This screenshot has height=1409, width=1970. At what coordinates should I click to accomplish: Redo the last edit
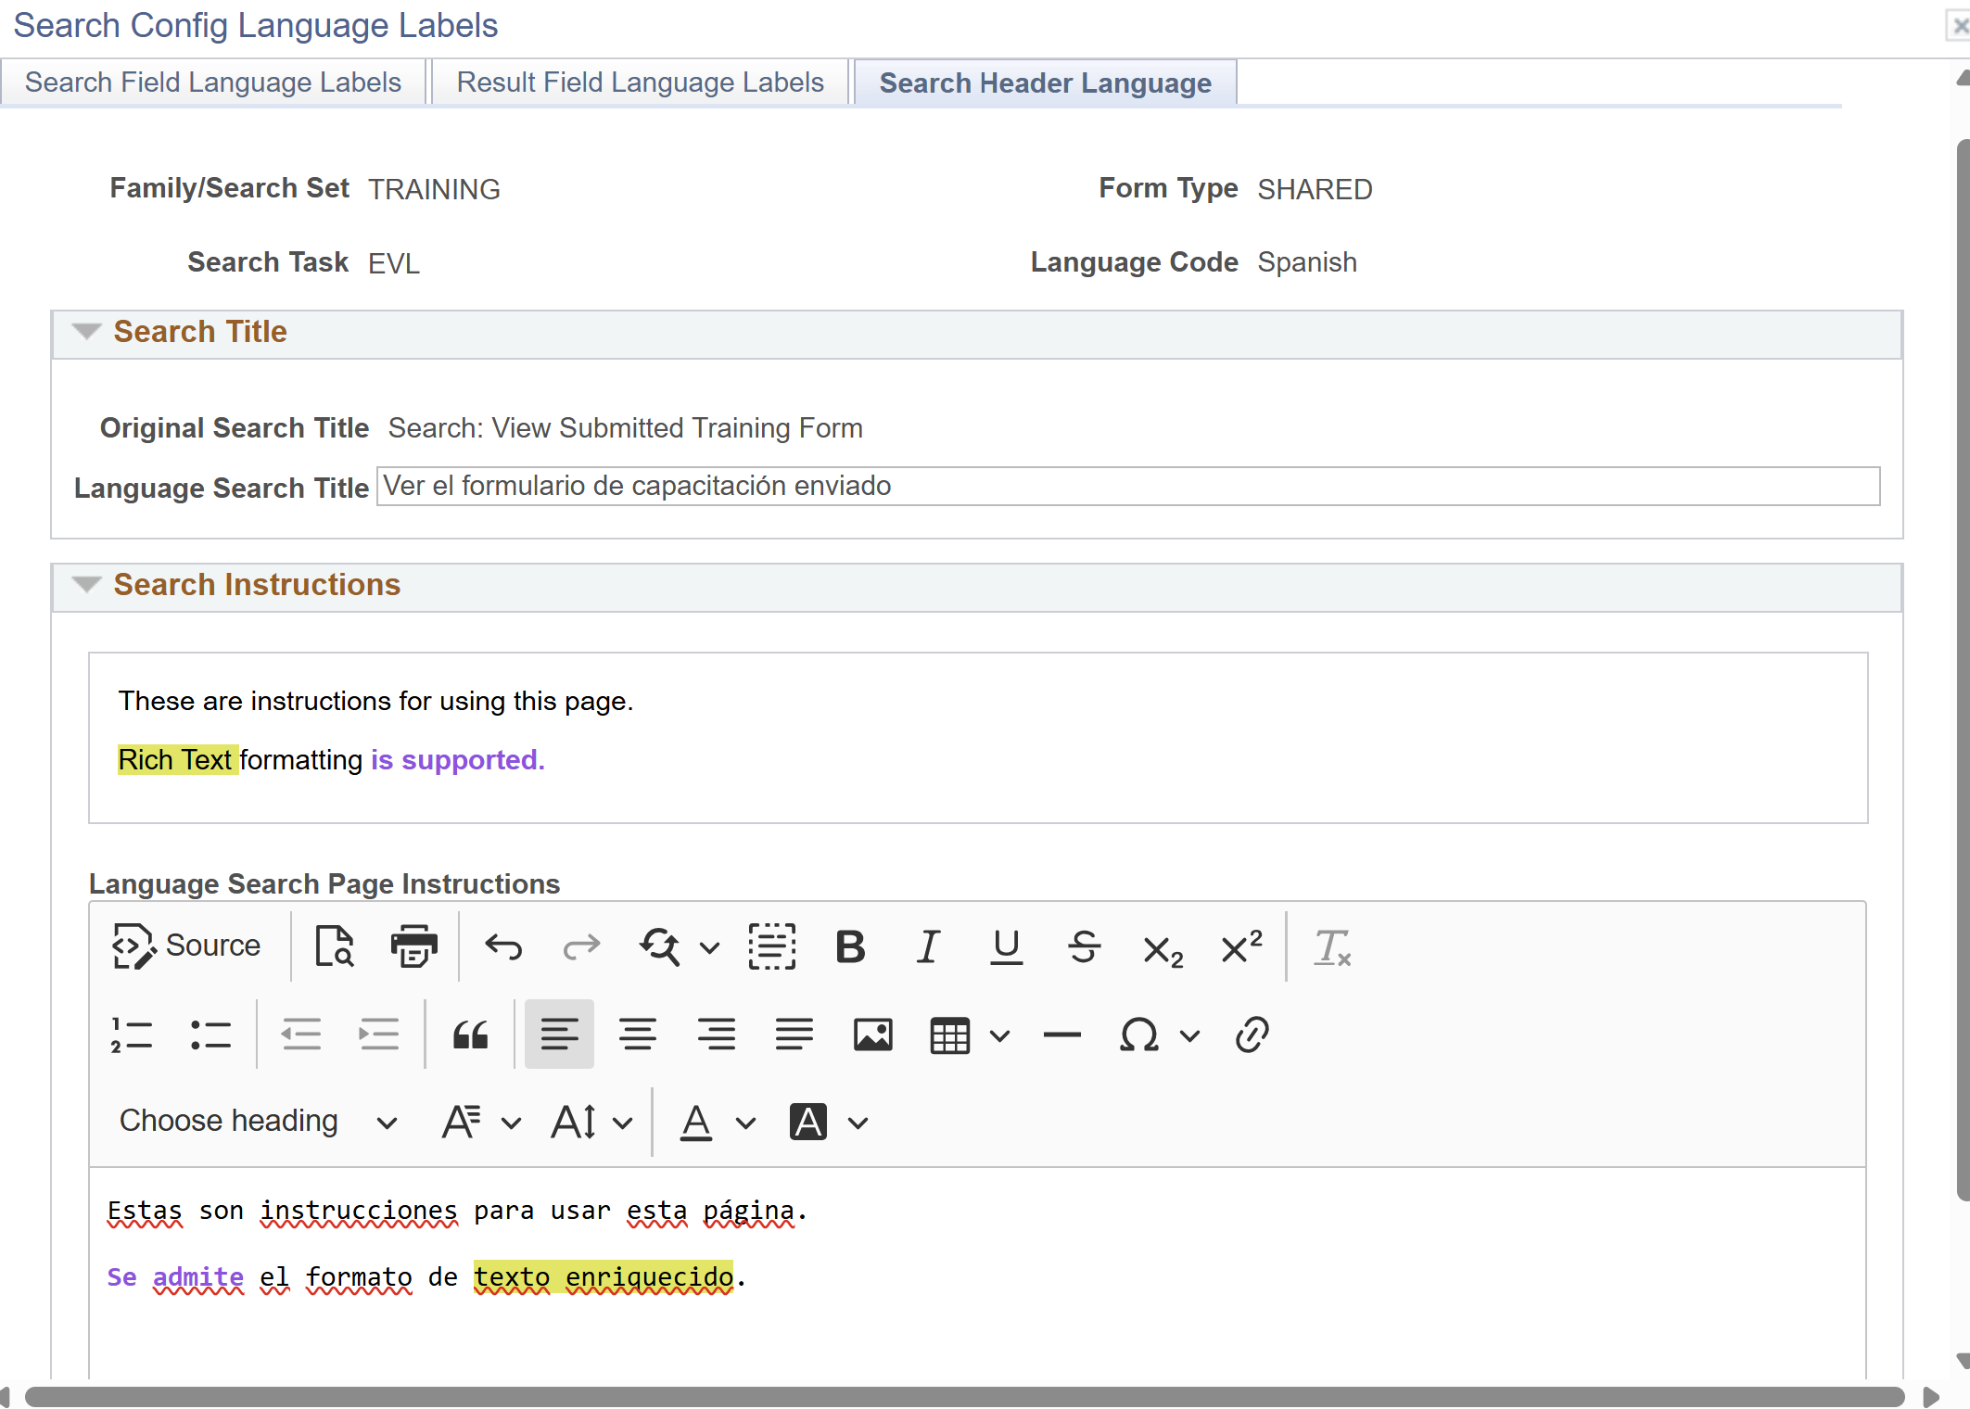point(581,946)
